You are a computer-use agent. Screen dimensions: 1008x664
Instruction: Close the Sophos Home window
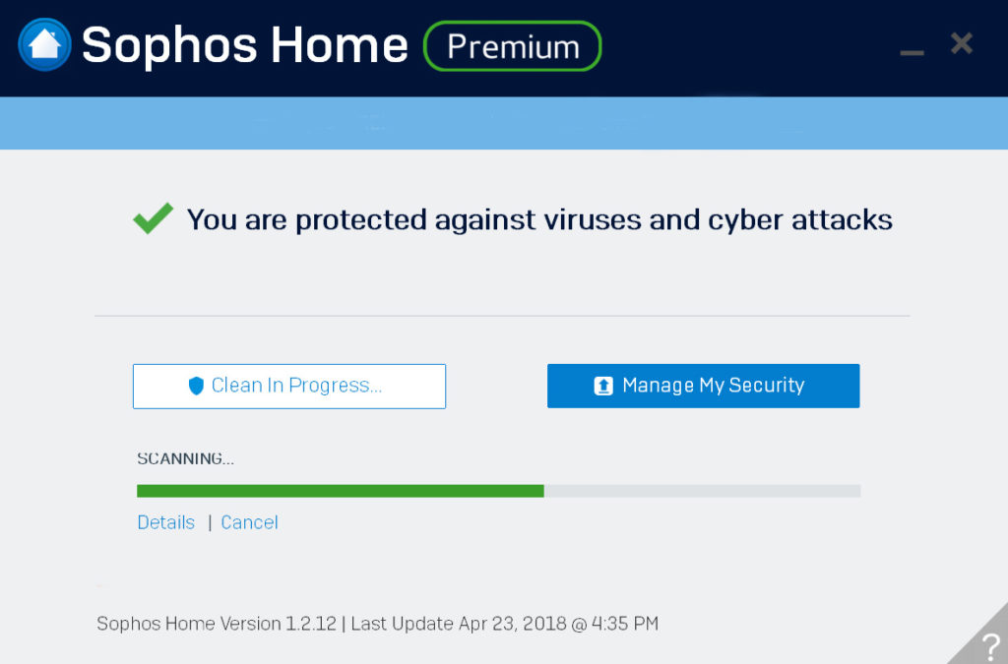[x=962, y=43]
